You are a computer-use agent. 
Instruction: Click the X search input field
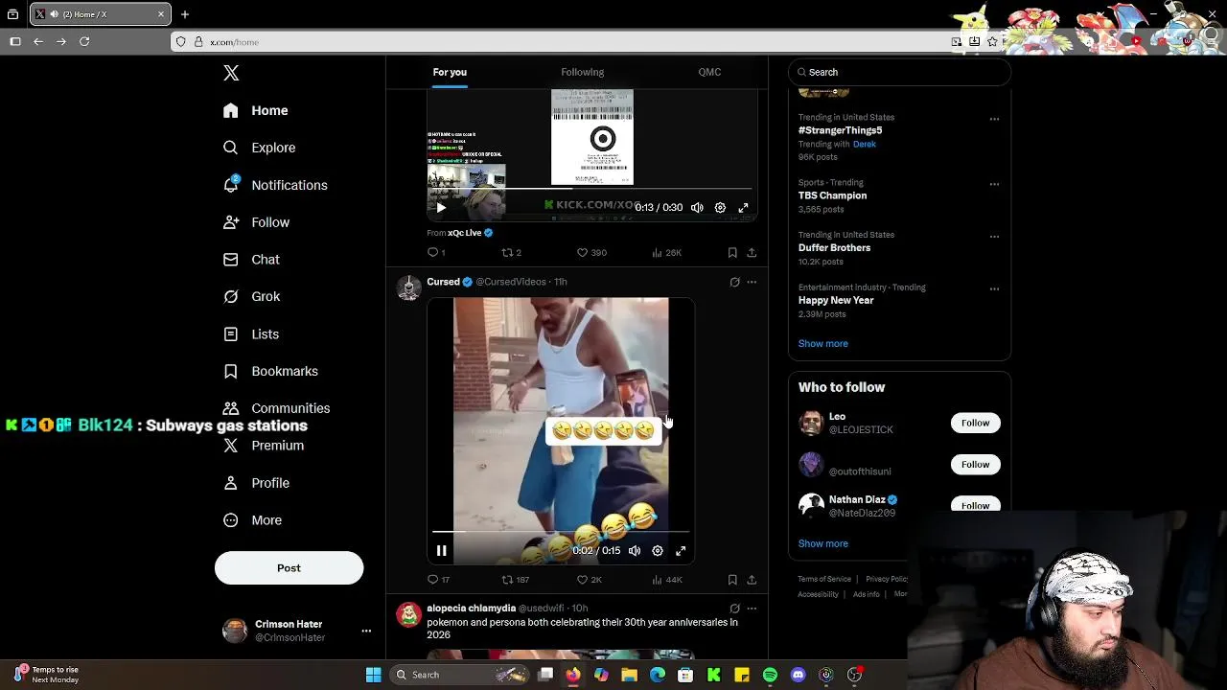899,72
